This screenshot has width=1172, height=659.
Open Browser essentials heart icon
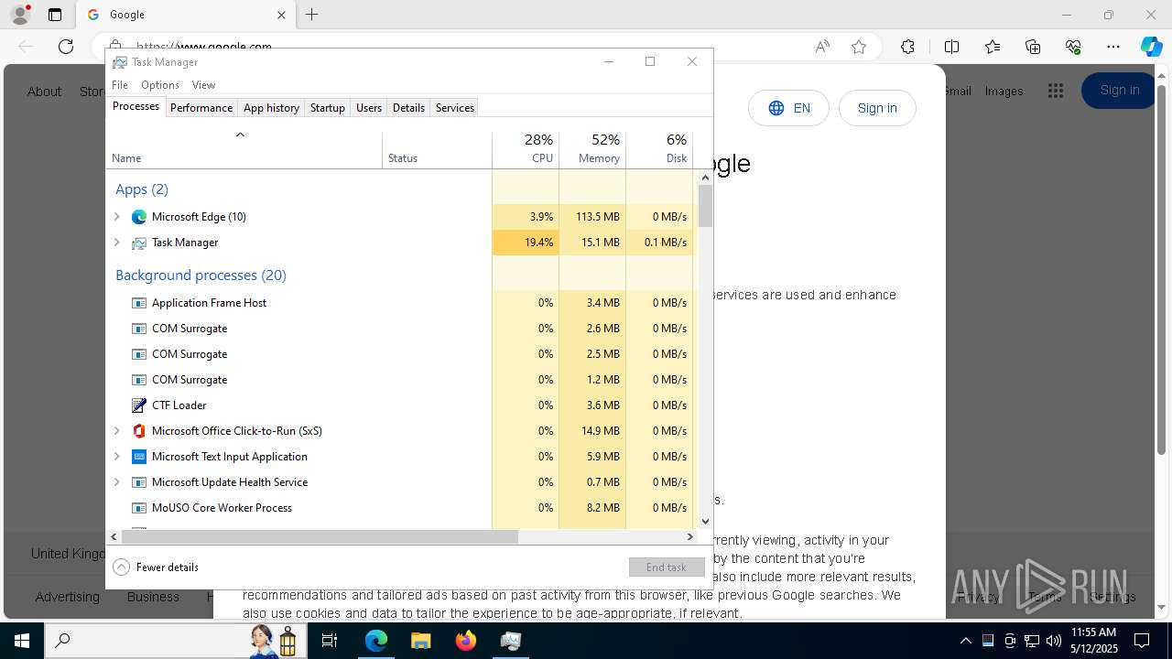click(x=1073, y=47)
